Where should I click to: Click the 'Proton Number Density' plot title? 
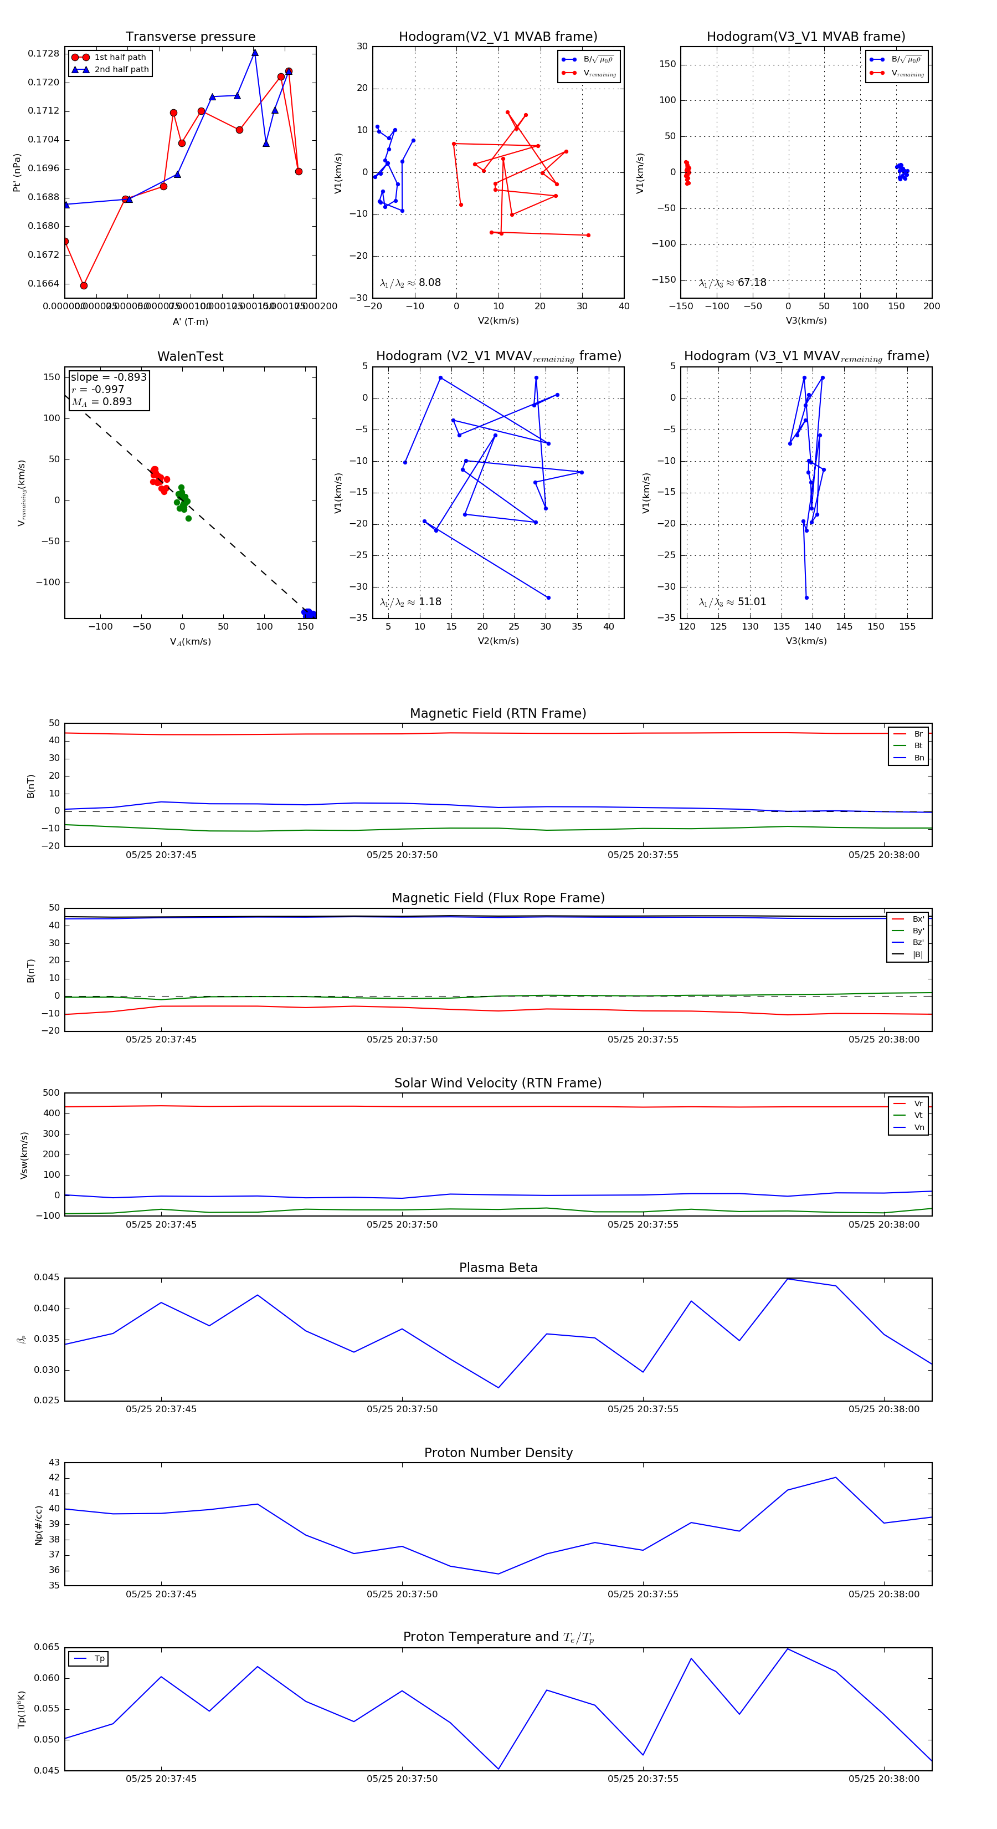[498, 1453]
